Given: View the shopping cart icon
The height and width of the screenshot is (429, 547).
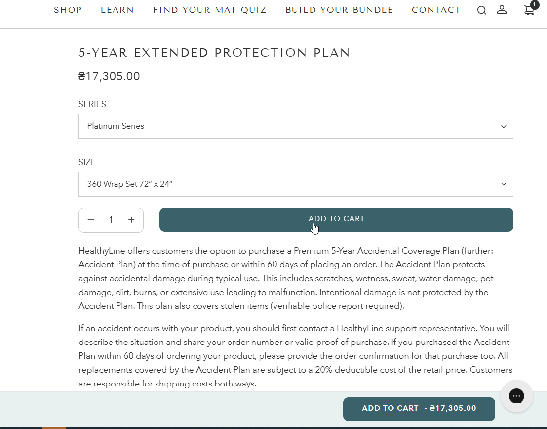Looking at the screenshot, I should (x=529, y=10).
